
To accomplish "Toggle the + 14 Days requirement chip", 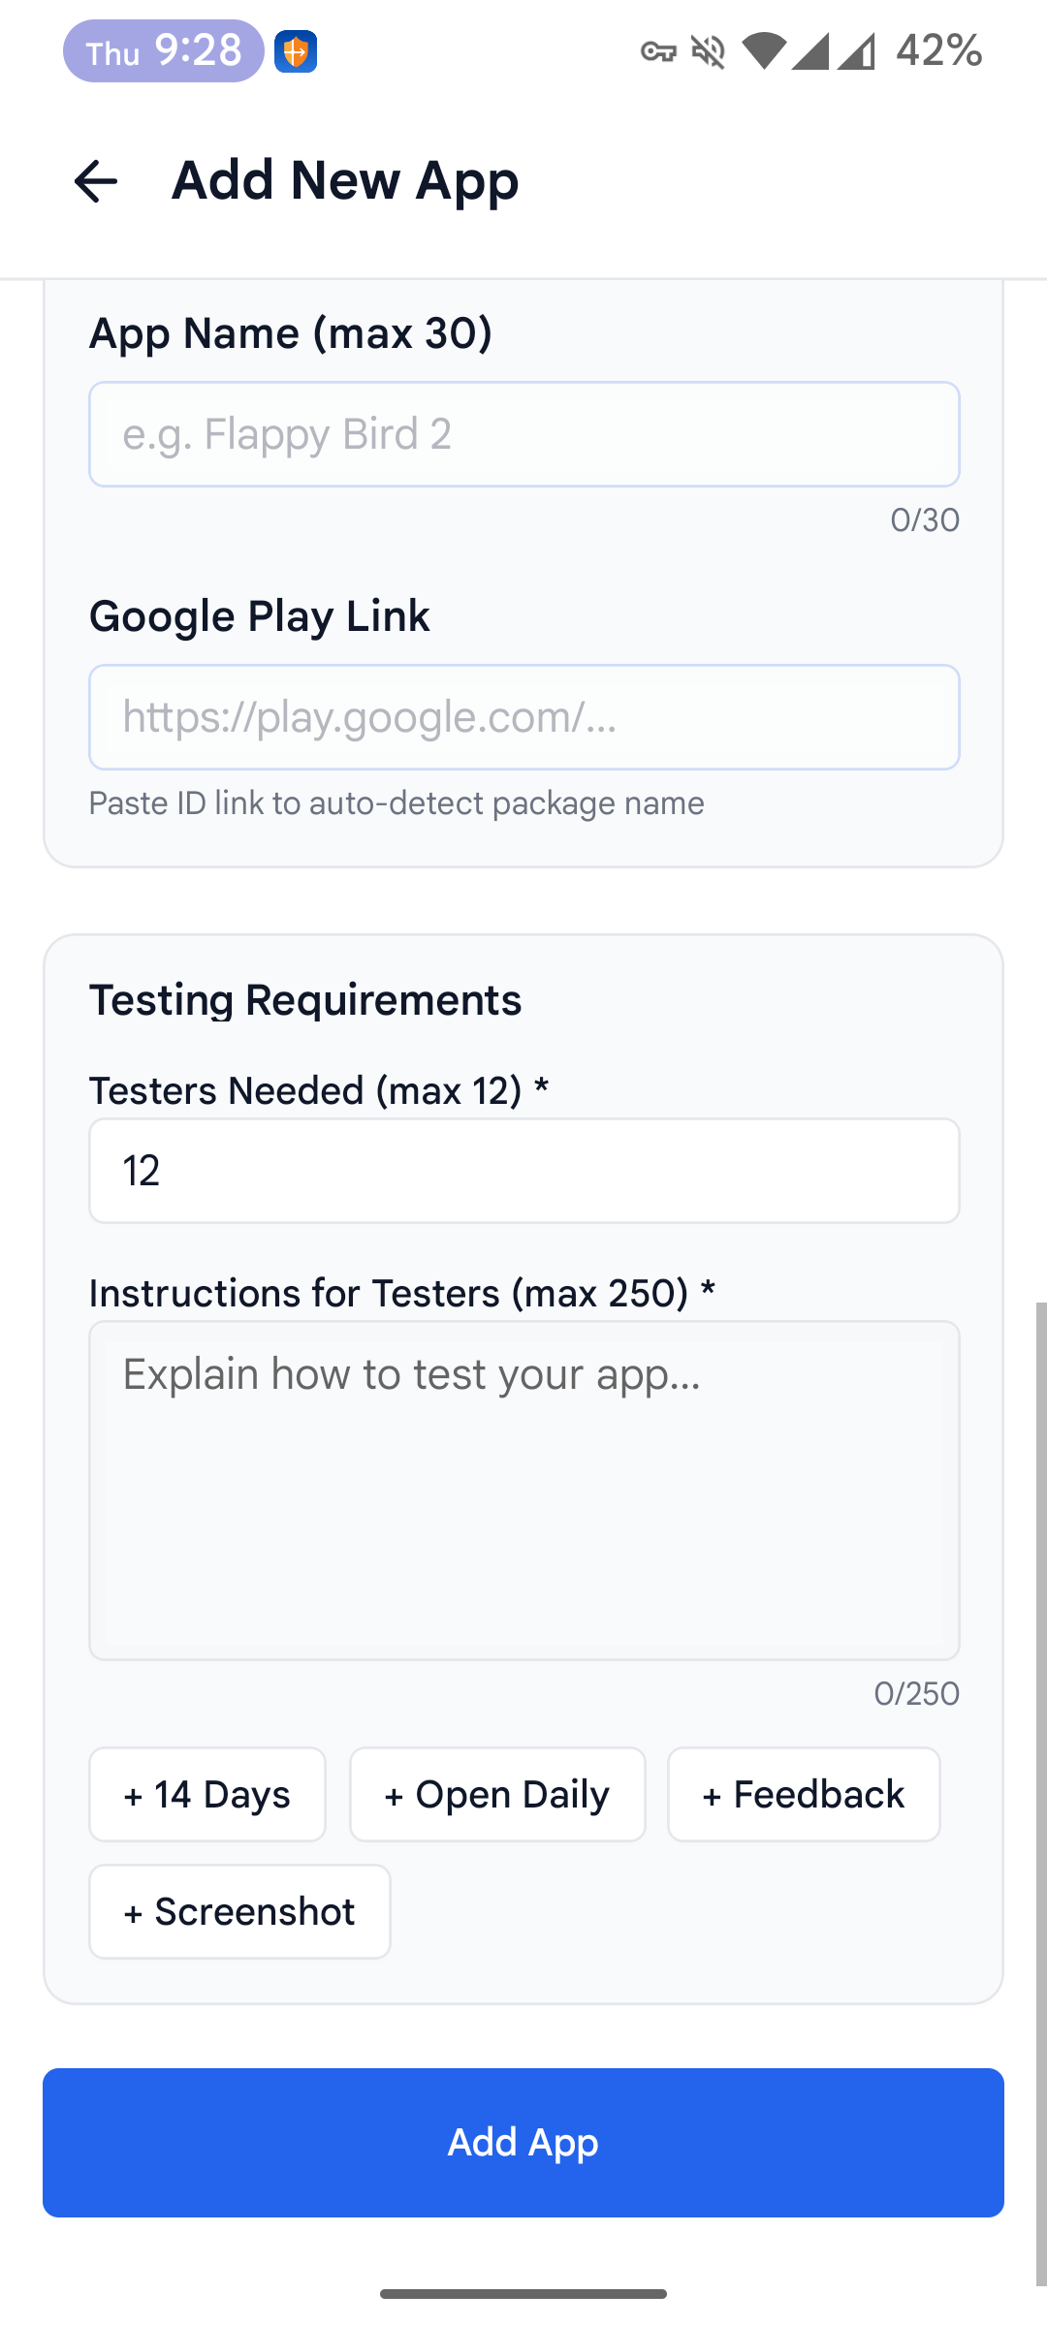I will pos(206,1794).
